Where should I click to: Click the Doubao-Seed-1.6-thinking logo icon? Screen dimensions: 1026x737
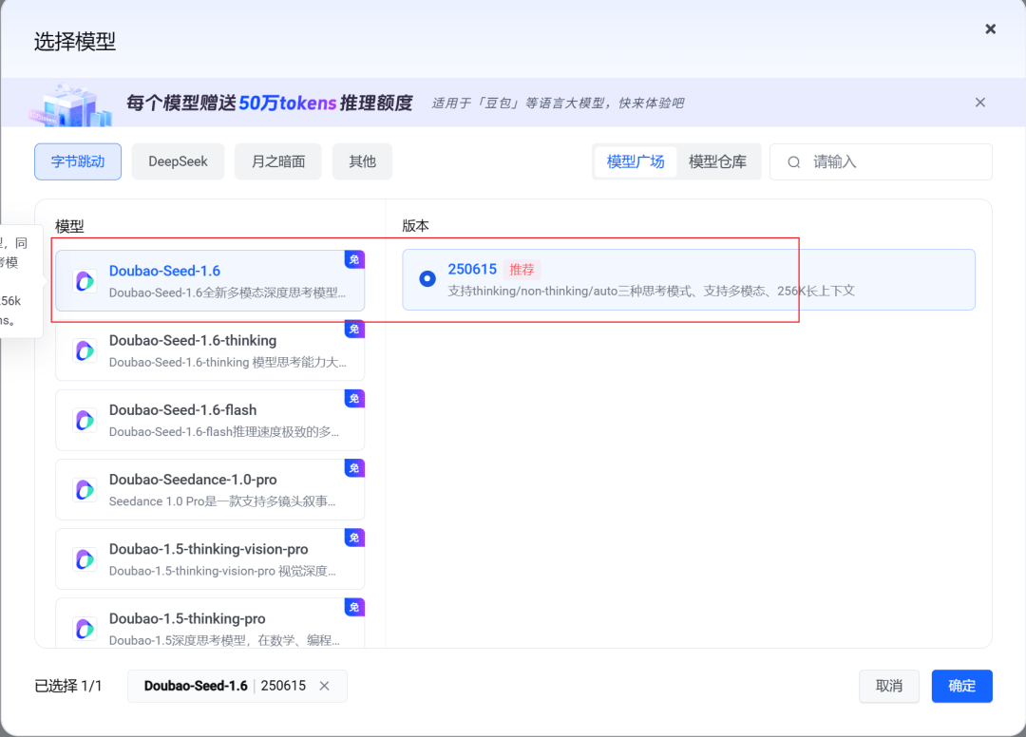tap(85, 351)
